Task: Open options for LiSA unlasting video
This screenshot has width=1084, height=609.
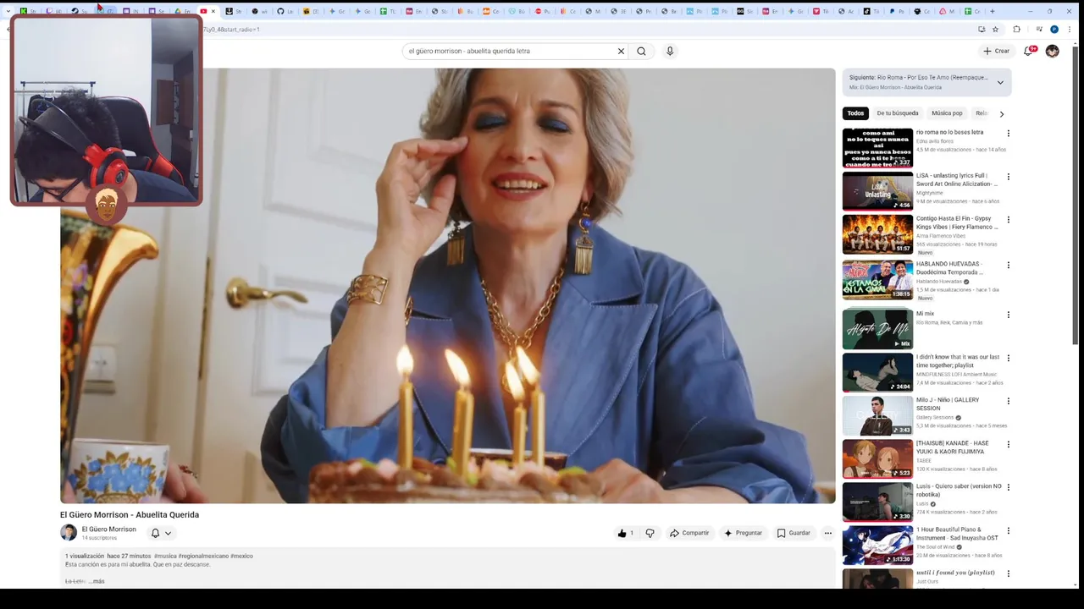Action: pyautogui.click(x=1008, y=177)
